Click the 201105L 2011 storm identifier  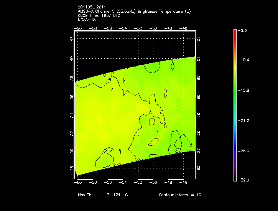(93, 7)
